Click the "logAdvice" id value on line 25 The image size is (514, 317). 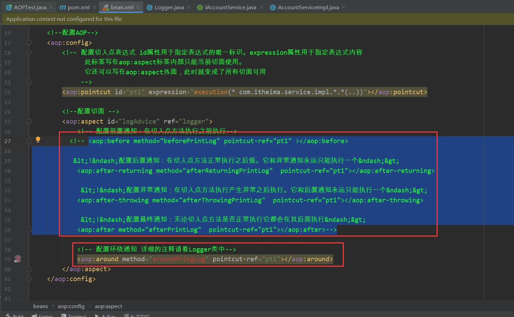point(139,122)
